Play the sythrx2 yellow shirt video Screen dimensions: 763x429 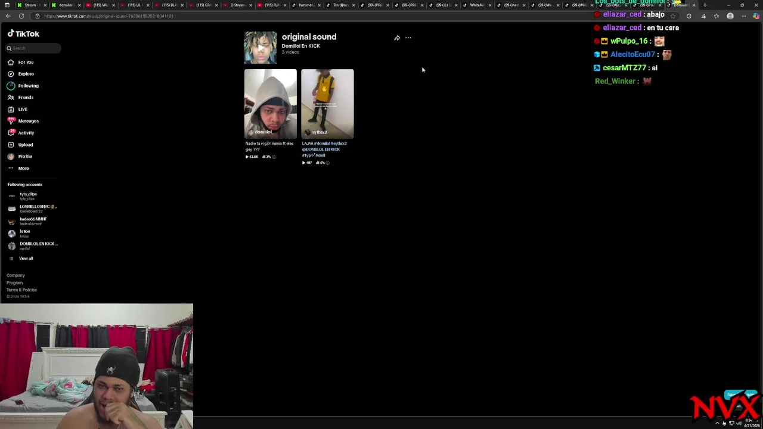tap(327, 104)
